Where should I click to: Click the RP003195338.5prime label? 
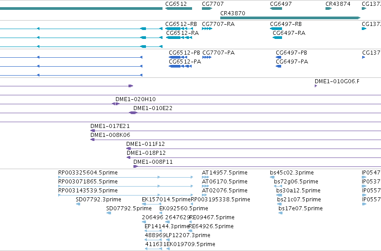(x=221, y=200)
